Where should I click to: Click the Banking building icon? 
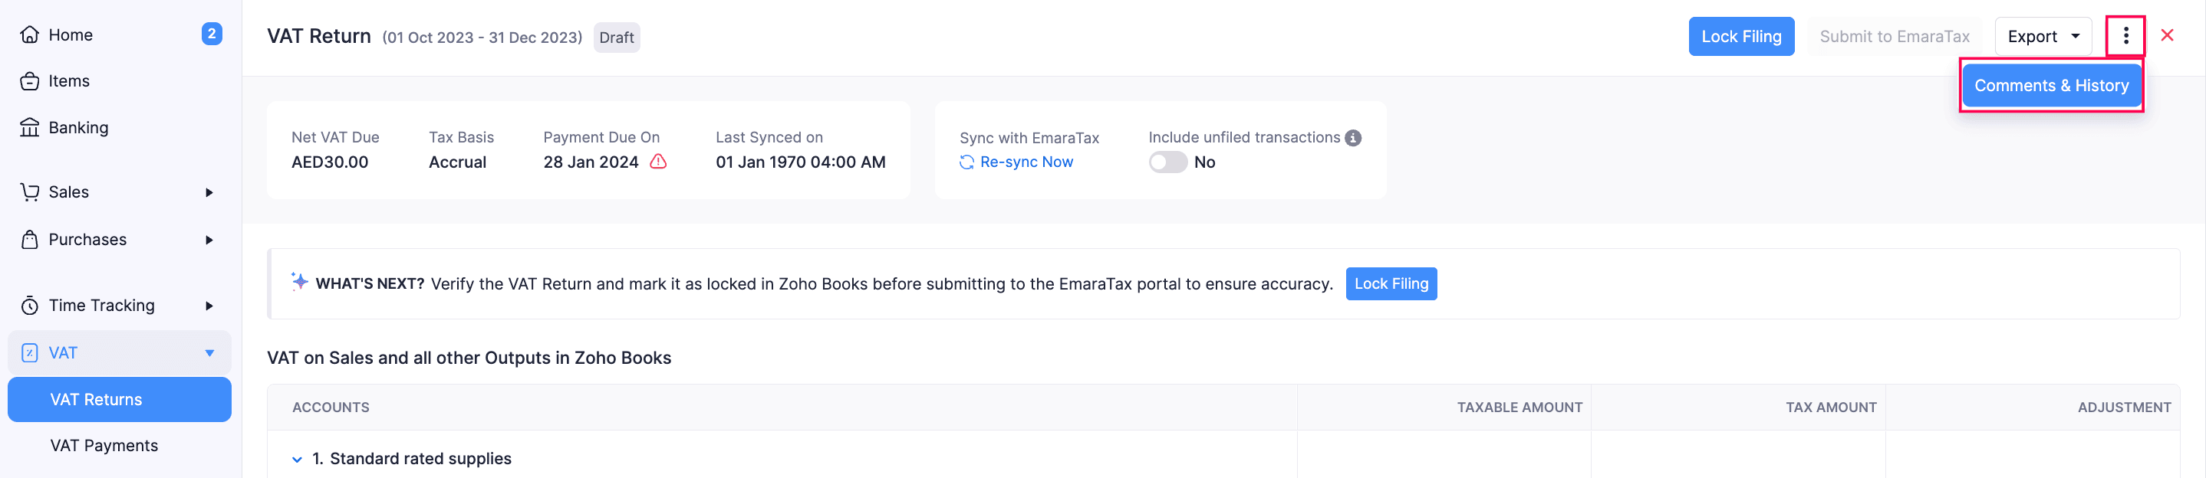pyautogui.click(x=30, y=127)
